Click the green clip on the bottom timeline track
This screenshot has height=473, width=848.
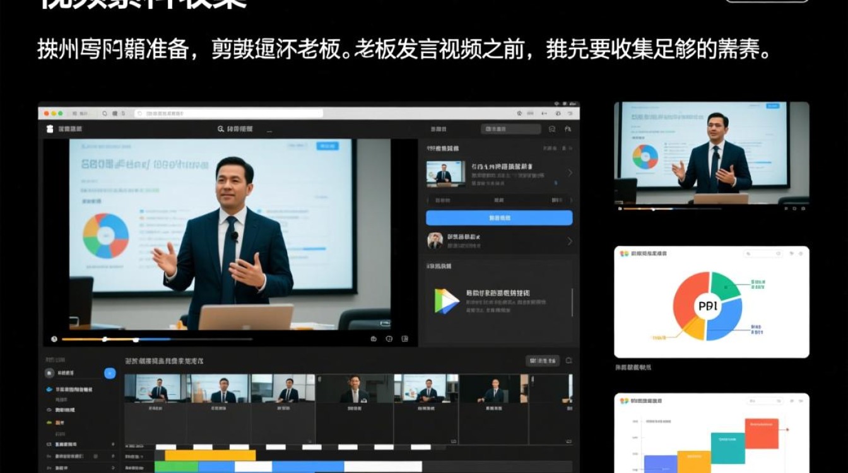point(176,467)
